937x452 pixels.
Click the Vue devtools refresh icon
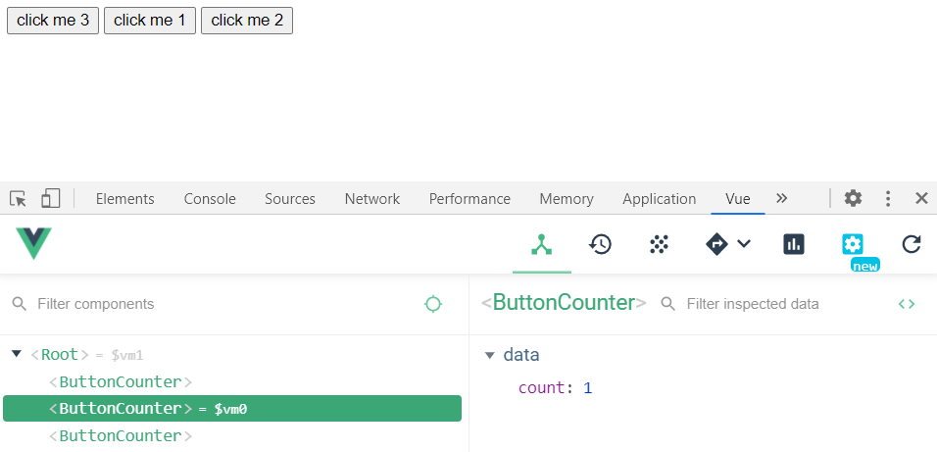[x=912, y=244]
